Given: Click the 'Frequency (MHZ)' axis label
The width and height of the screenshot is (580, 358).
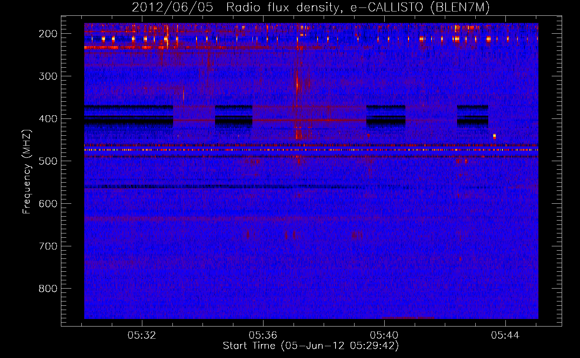Looking at the screenshot, I should click(27, 171).
